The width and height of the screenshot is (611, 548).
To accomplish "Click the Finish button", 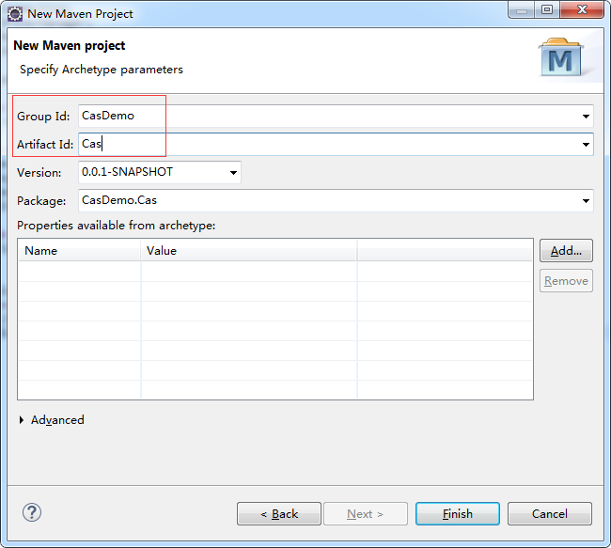I will point(458,514).
